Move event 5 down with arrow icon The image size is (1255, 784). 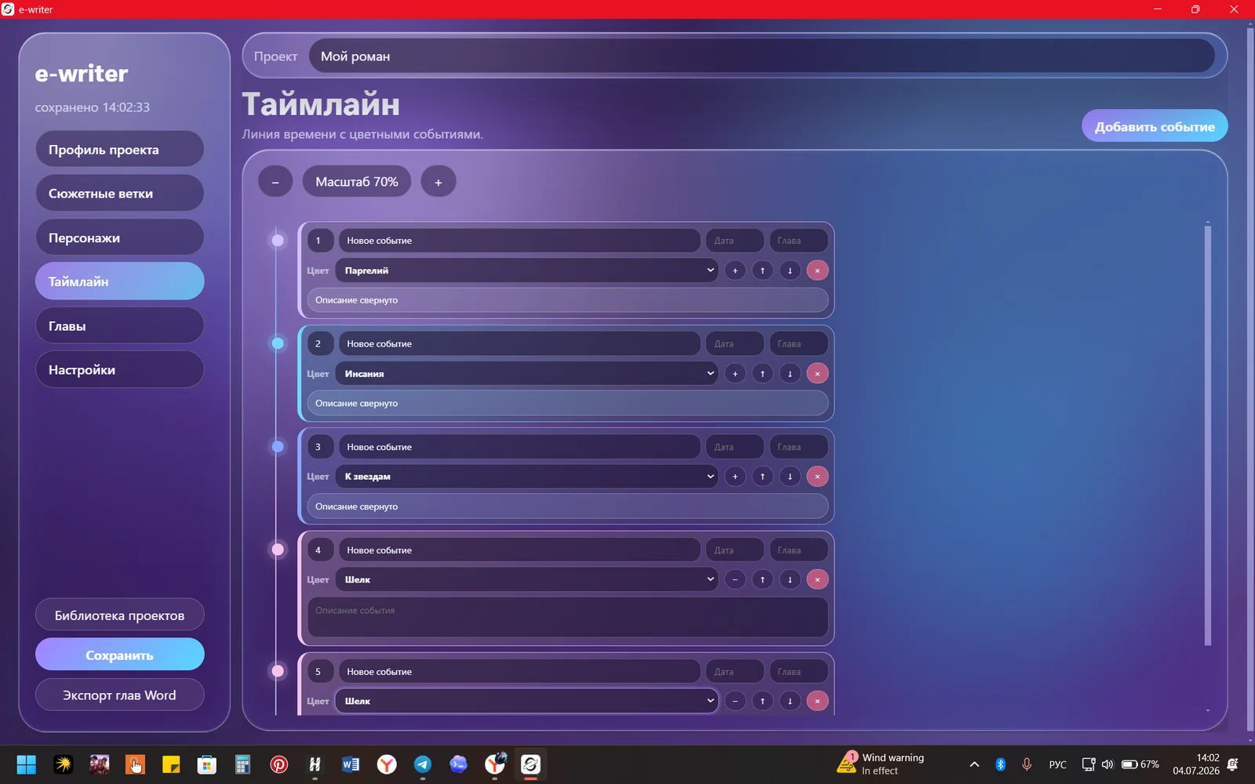790,702
